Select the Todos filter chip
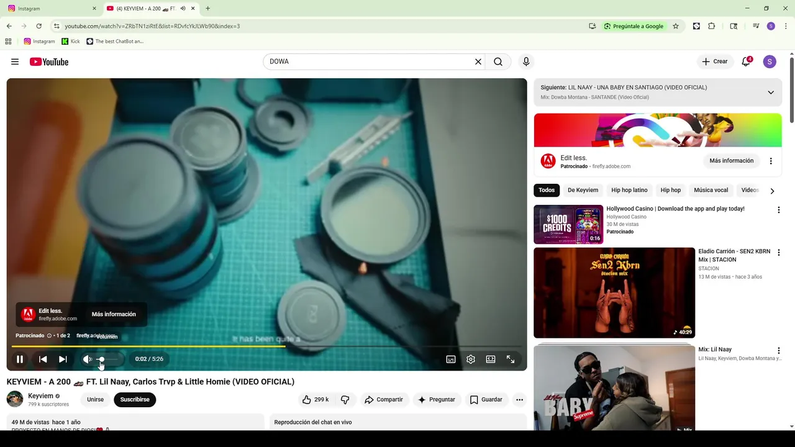Image resolution: width=795 pixels, height=447 pixels. point(547,190)
